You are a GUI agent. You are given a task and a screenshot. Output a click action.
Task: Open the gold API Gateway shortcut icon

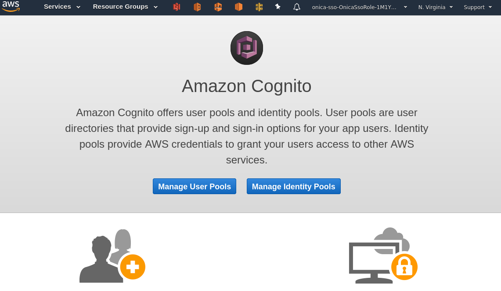[x=259, y=7]
